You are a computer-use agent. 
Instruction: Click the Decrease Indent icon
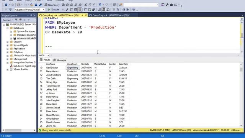coord(124,10)
